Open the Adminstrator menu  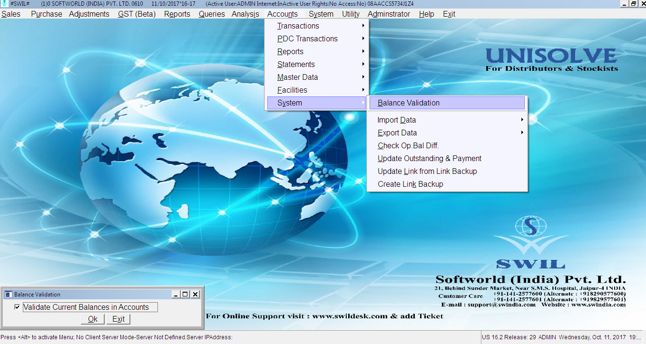(x=389, y=14)
